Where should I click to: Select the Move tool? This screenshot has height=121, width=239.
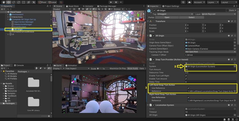pos(9,2)
